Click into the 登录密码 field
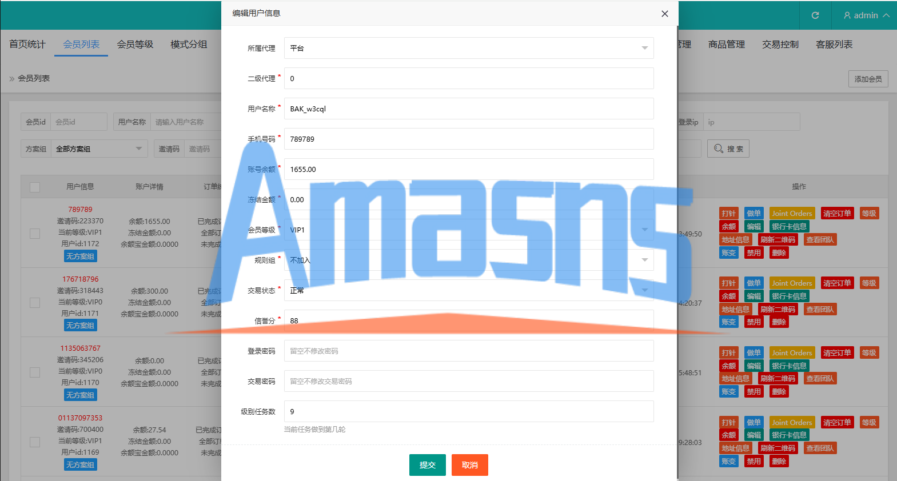Screen dimensions: 897x481 click(x=469, y=351)
